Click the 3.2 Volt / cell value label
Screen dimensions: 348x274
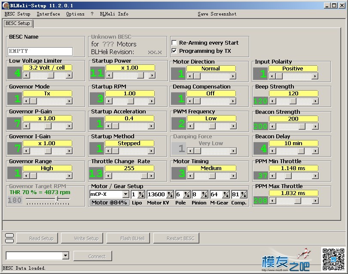[x=47, y=68]
